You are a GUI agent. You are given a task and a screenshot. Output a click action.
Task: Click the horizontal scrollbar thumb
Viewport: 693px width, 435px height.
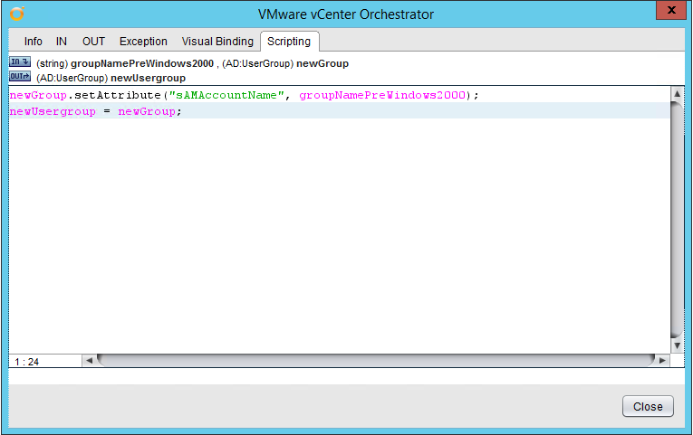[x=376, y=361]
